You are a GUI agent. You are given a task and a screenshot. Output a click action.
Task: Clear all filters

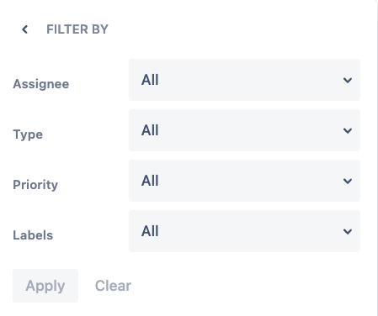pos(113,286)
